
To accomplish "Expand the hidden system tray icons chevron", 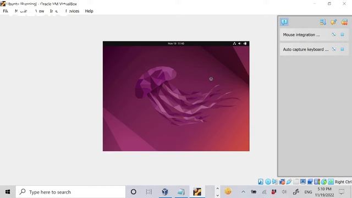I will click(243, 192).
